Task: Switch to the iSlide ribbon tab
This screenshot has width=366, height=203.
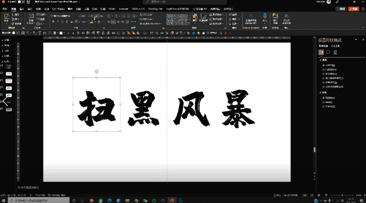Action: 112,9
